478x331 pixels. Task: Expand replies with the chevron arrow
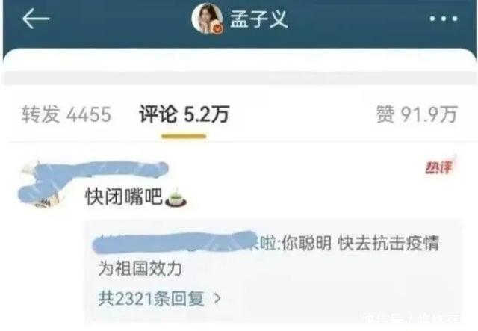click(217, 298)
